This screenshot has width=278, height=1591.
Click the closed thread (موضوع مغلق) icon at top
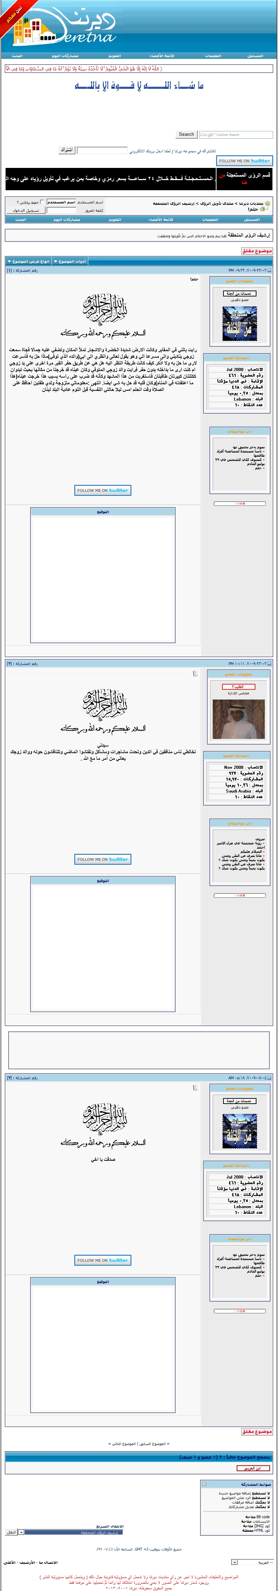256,251
